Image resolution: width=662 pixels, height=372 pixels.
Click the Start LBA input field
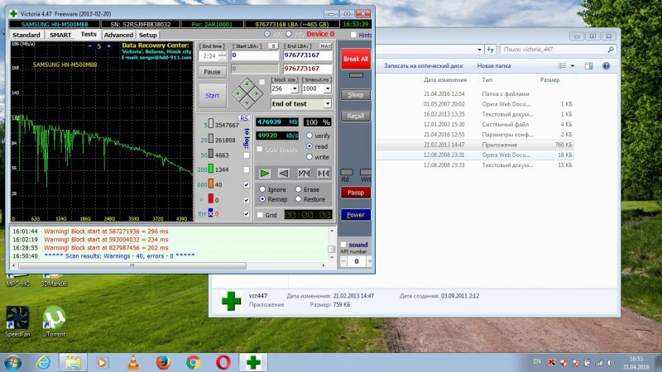254,55
